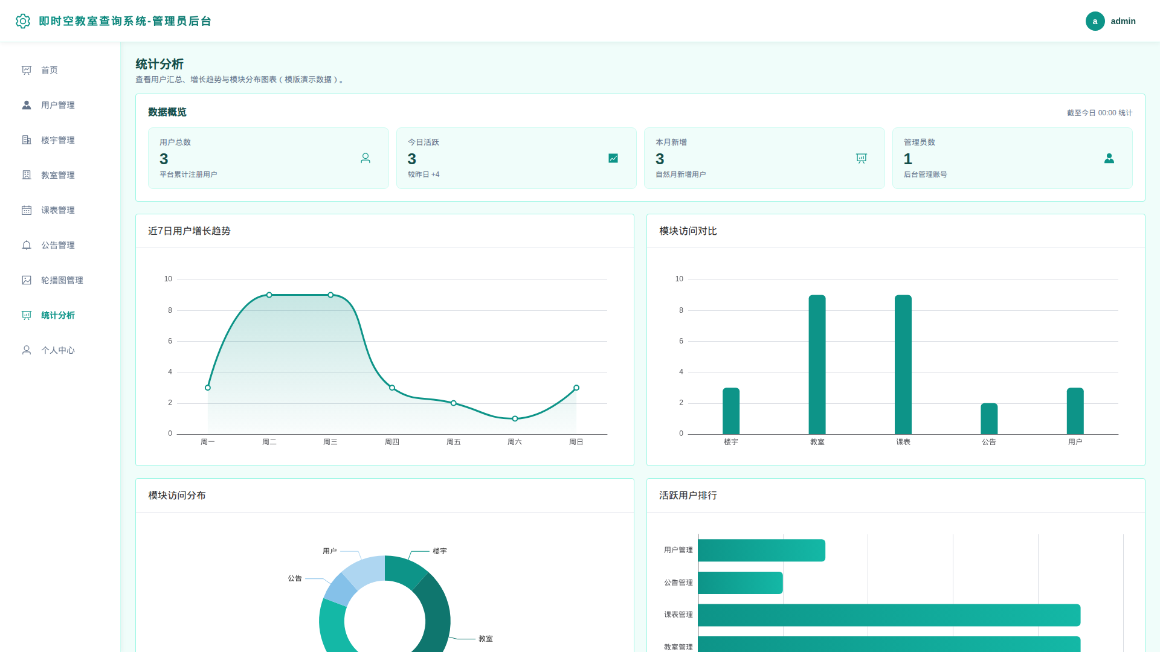Click the 公告管理 bar in 活跃用户排行
The width and height of the screenshot is (1160, 652).
point(741,583)
